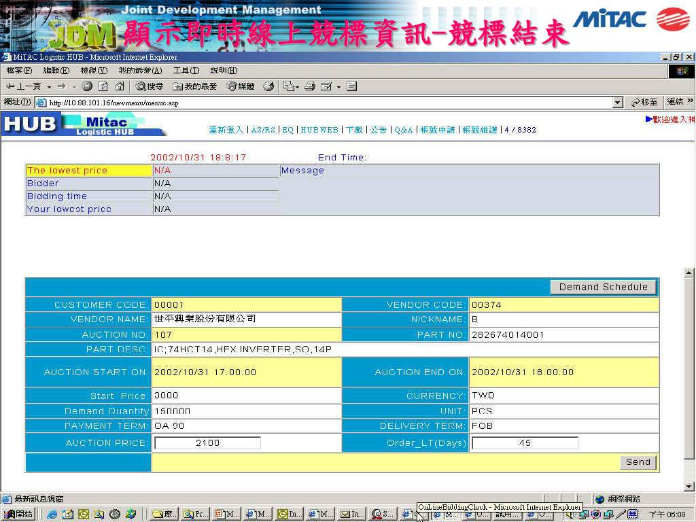This screenshot has width=696, height=522.
Task: Click the vendor code value 00374
Action: [487, 305]
